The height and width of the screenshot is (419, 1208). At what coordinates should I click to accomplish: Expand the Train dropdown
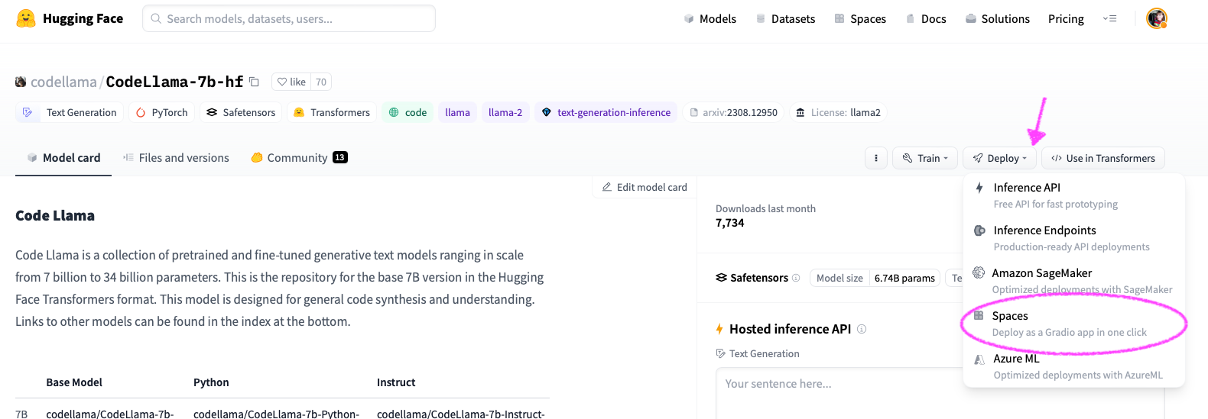924,158
